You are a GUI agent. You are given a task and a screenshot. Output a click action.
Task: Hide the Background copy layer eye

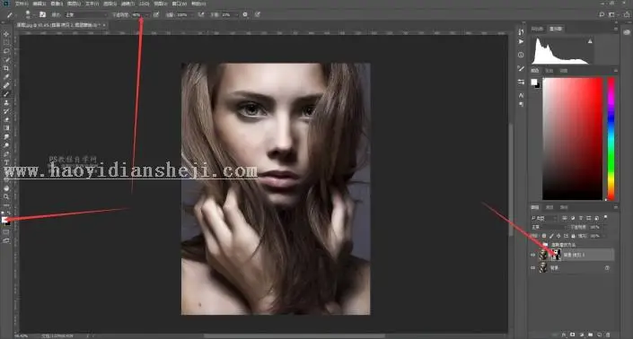[x=532, y=255]
